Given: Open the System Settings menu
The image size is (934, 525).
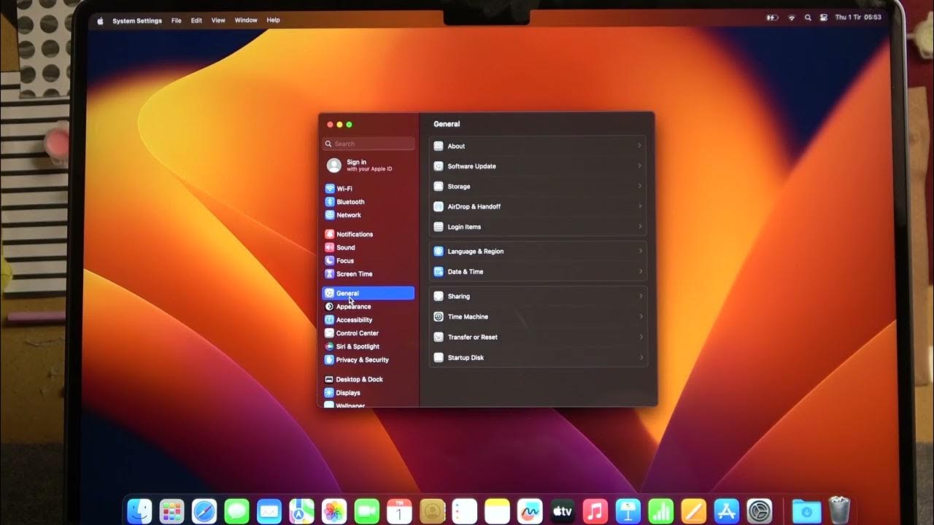Looking at the screenshot, I should pos(137,21).
